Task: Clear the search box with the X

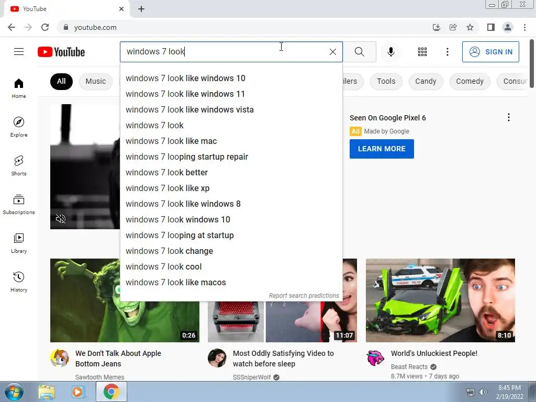Action: (x=332, y=52)
